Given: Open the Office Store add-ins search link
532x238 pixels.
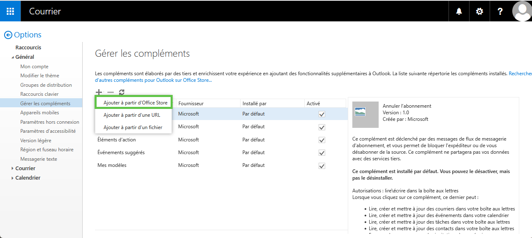Looking at the screenshot, I should click(153, 80).
